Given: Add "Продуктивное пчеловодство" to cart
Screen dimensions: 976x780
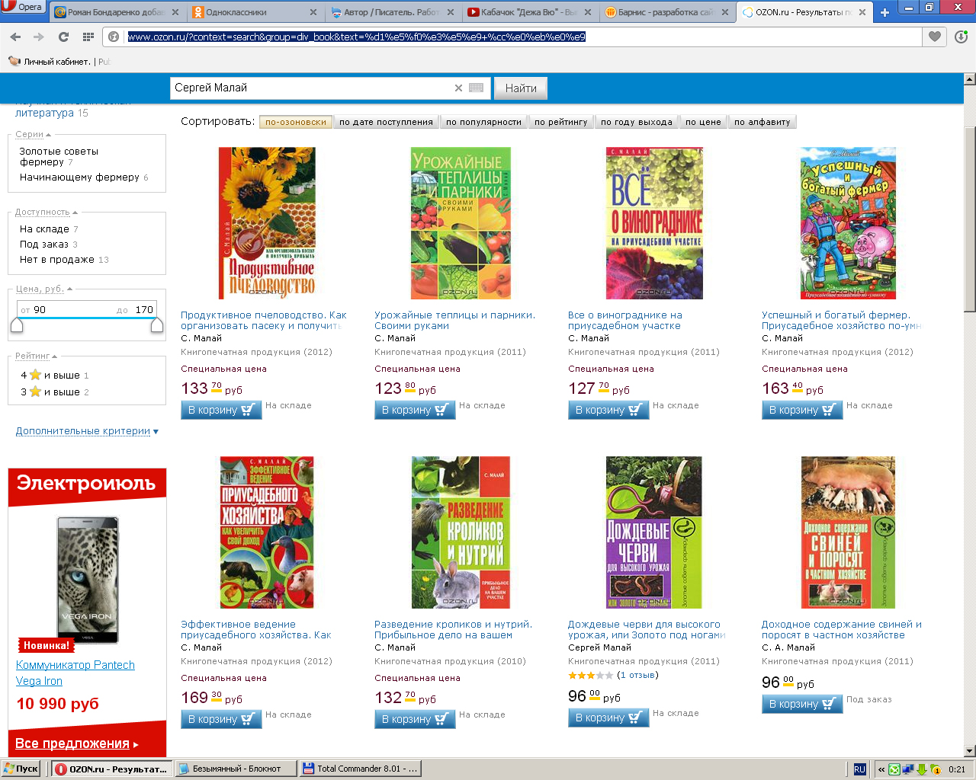Looking at the screenshot, I should pyautogui.click(x=221, y=410).
